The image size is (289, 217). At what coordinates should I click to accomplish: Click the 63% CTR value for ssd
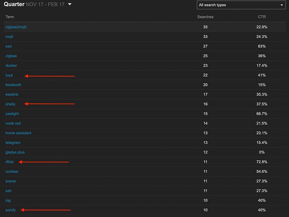click(262, 46)
